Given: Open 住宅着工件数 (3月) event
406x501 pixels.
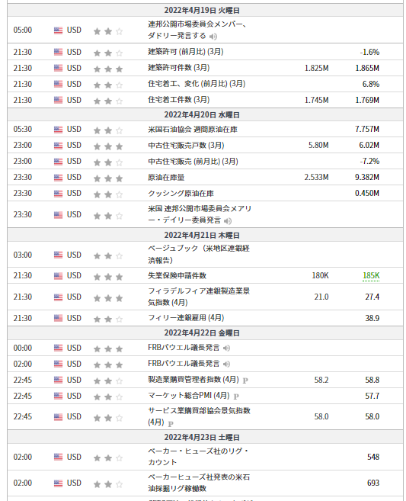Looking at the screenshot, I should [179, 100].
